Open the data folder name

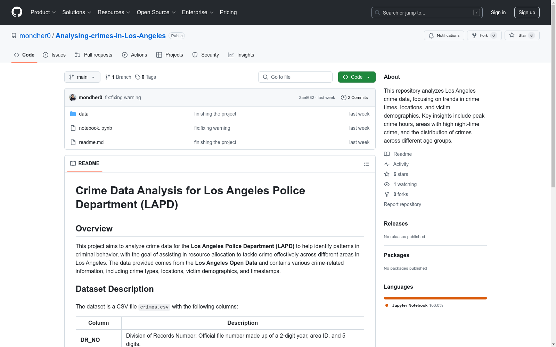(x=84, y=114)
